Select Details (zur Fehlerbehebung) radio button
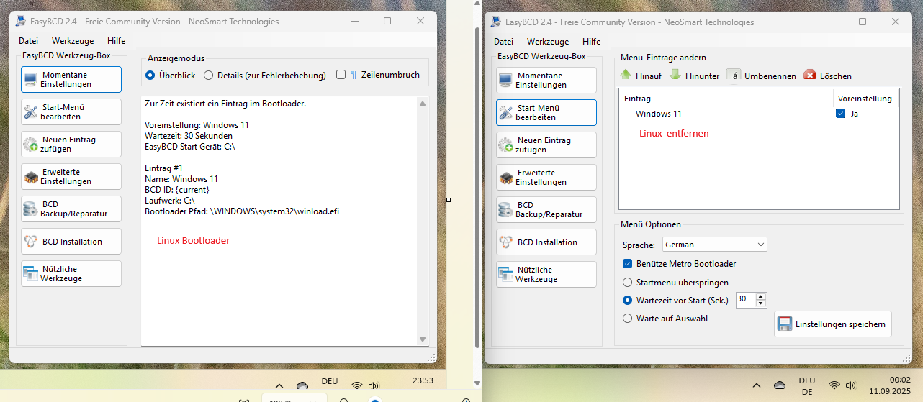The width and height of the screenshot is (923, 402). (209, 75)
